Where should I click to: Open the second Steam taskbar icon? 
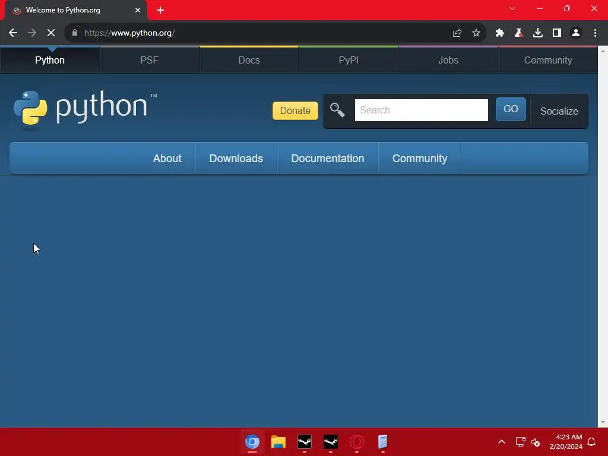[x=331, y=442]
